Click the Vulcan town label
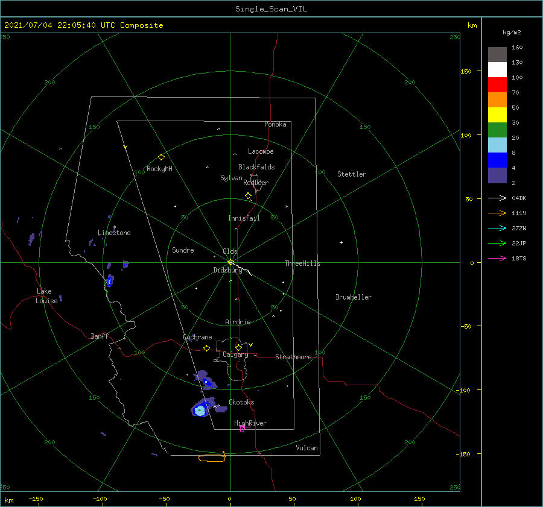This screenshot has width=543, height=507. [307, 448]
